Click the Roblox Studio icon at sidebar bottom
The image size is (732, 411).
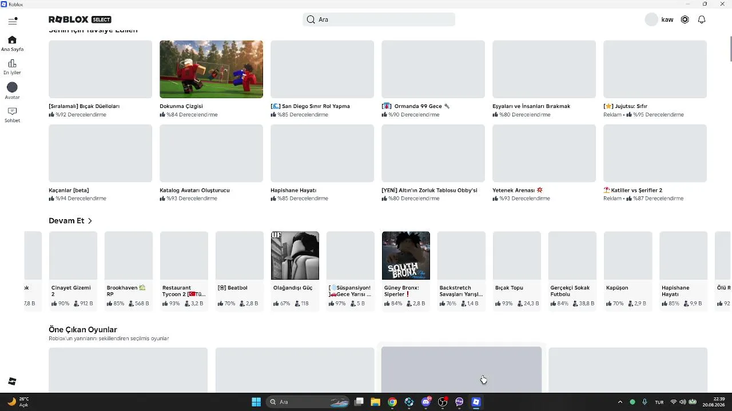click(x=12, y=381)
